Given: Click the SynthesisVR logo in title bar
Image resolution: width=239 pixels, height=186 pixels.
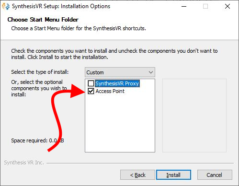Looking at the screenshot, I should [x=6, y=6].
